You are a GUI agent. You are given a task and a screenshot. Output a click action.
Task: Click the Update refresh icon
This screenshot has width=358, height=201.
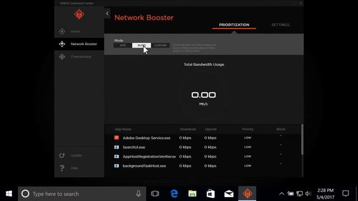click(x=62, y=155)
